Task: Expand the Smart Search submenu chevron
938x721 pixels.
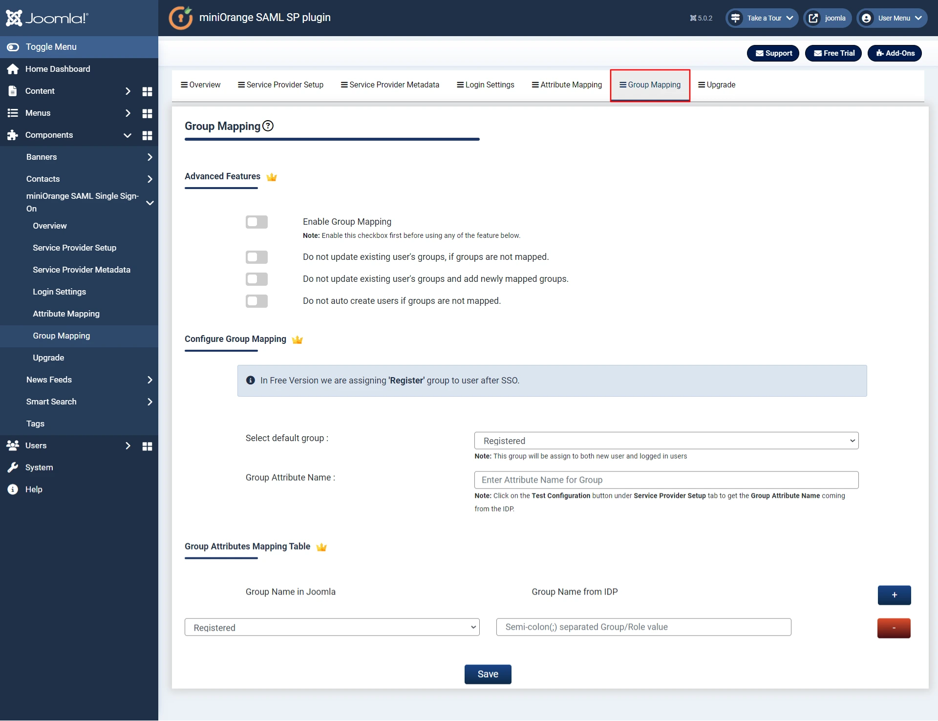Action: click(x=150, y=402)
